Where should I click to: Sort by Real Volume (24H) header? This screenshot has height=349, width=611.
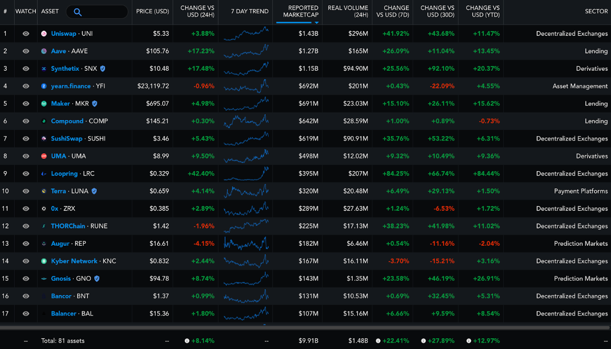pos(348,11)
